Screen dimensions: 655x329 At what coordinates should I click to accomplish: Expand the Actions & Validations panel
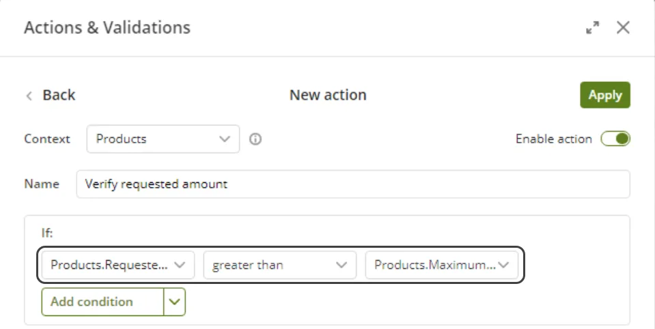tap(592, 27)
